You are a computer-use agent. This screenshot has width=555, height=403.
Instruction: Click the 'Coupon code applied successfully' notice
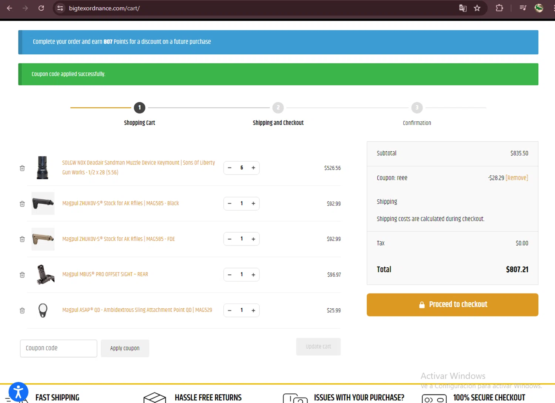click(x=278, y=74)
